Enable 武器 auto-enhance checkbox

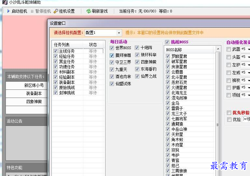point(229,49)
